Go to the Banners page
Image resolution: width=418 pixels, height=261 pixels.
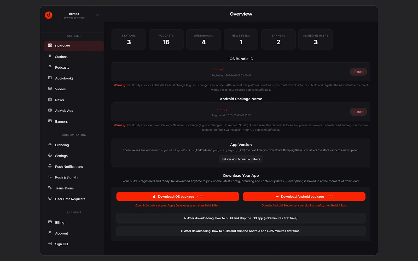(74, 121)
